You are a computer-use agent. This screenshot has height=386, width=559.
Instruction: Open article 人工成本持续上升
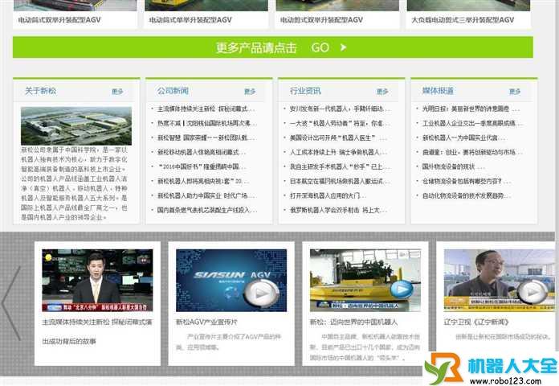click(x=338, y=152)
